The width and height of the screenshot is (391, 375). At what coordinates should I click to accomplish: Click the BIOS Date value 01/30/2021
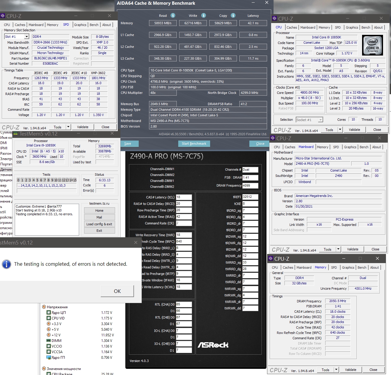(x=338, y=206)
